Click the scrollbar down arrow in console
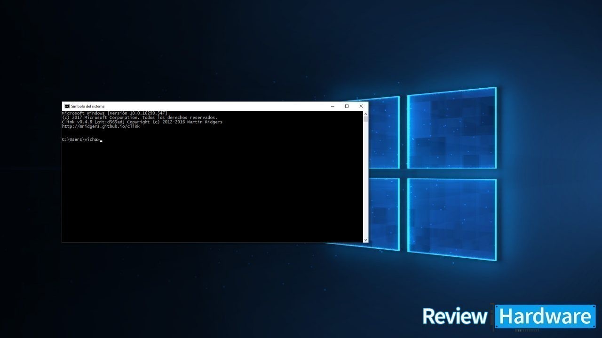Screen dimensions: 602x338 click(366, 240)
